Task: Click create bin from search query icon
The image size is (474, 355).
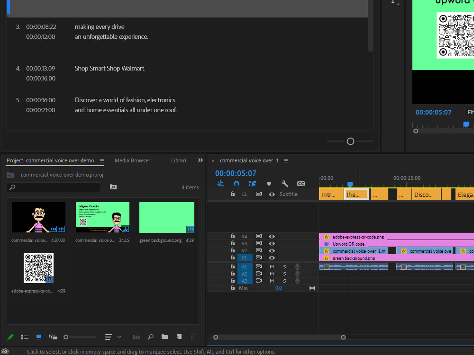Action: click(x=113, y=187)
